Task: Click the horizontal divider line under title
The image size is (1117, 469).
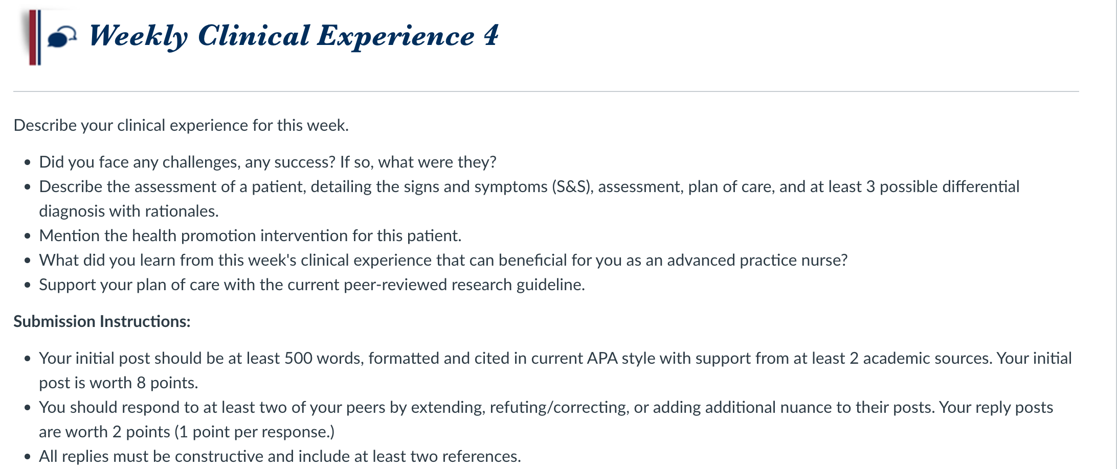Action: pos(546,91)
